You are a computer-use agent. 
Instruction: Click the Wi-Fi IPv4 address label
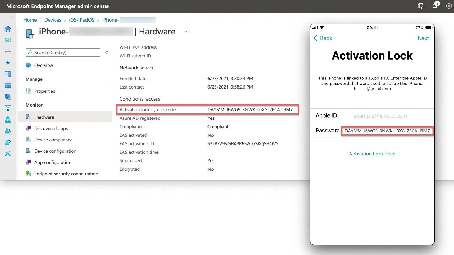(x=138, y=47)
